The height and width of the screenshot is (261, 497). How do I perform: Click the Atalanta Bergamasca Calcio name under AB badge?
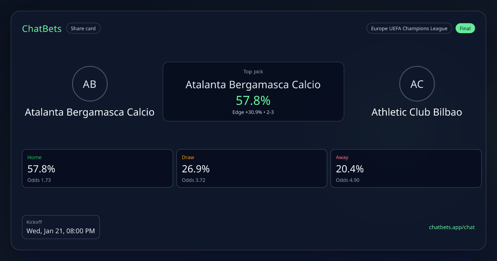tap(89, 112)
